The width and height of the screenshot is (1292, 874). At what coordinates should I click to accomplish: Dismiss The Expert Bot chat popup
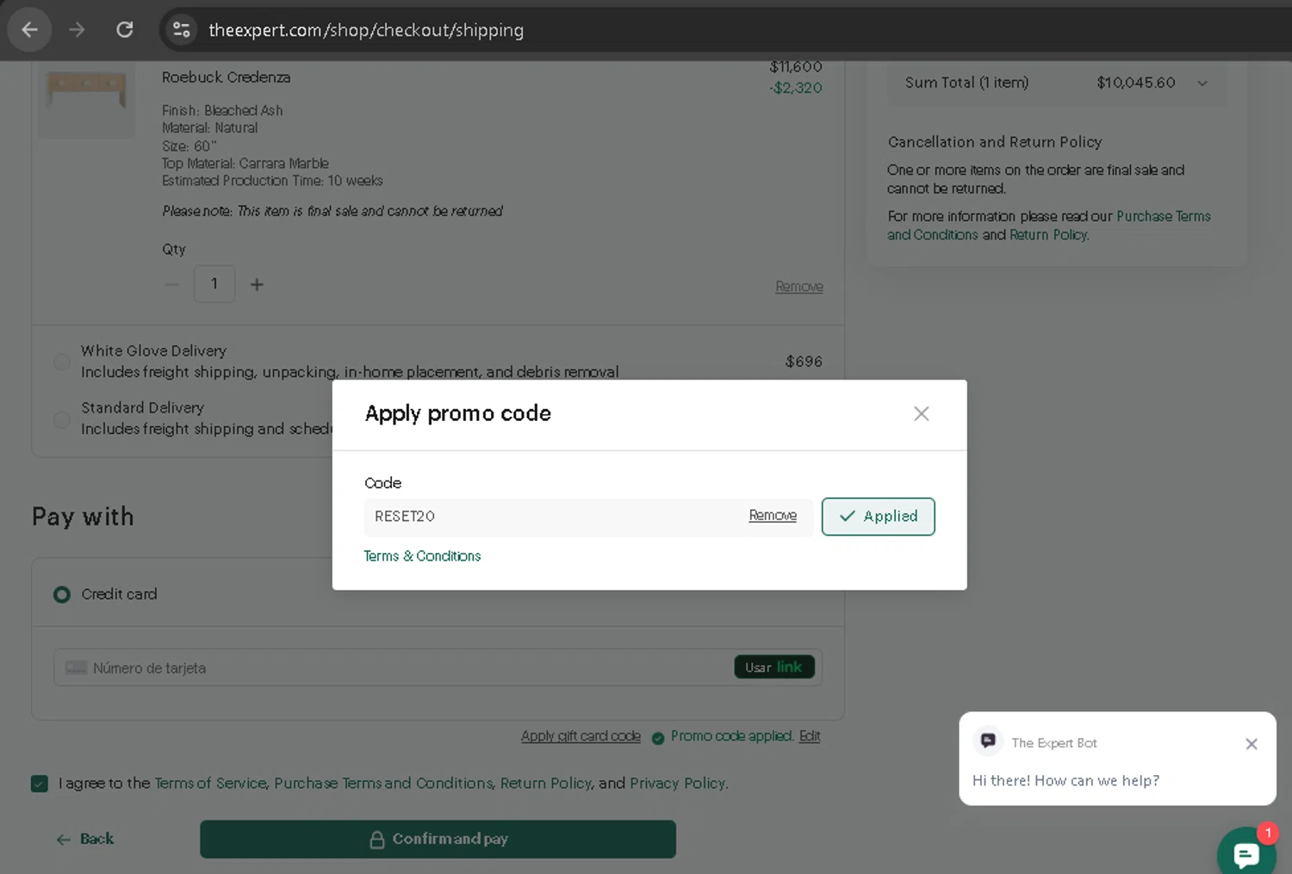pyautogui.click(x=1252, y=744)
